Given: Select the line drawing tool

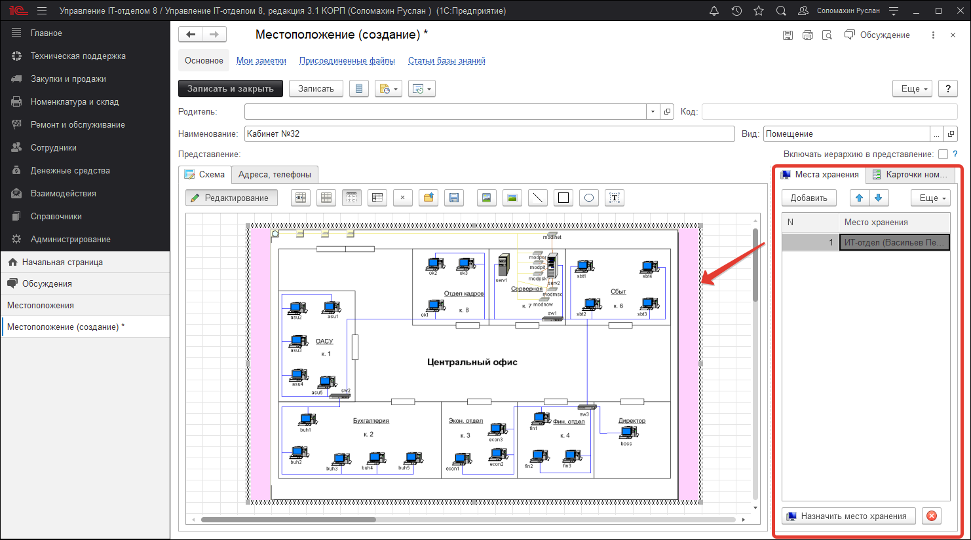Looking at the screenshot, I should (x=537, y=198).
